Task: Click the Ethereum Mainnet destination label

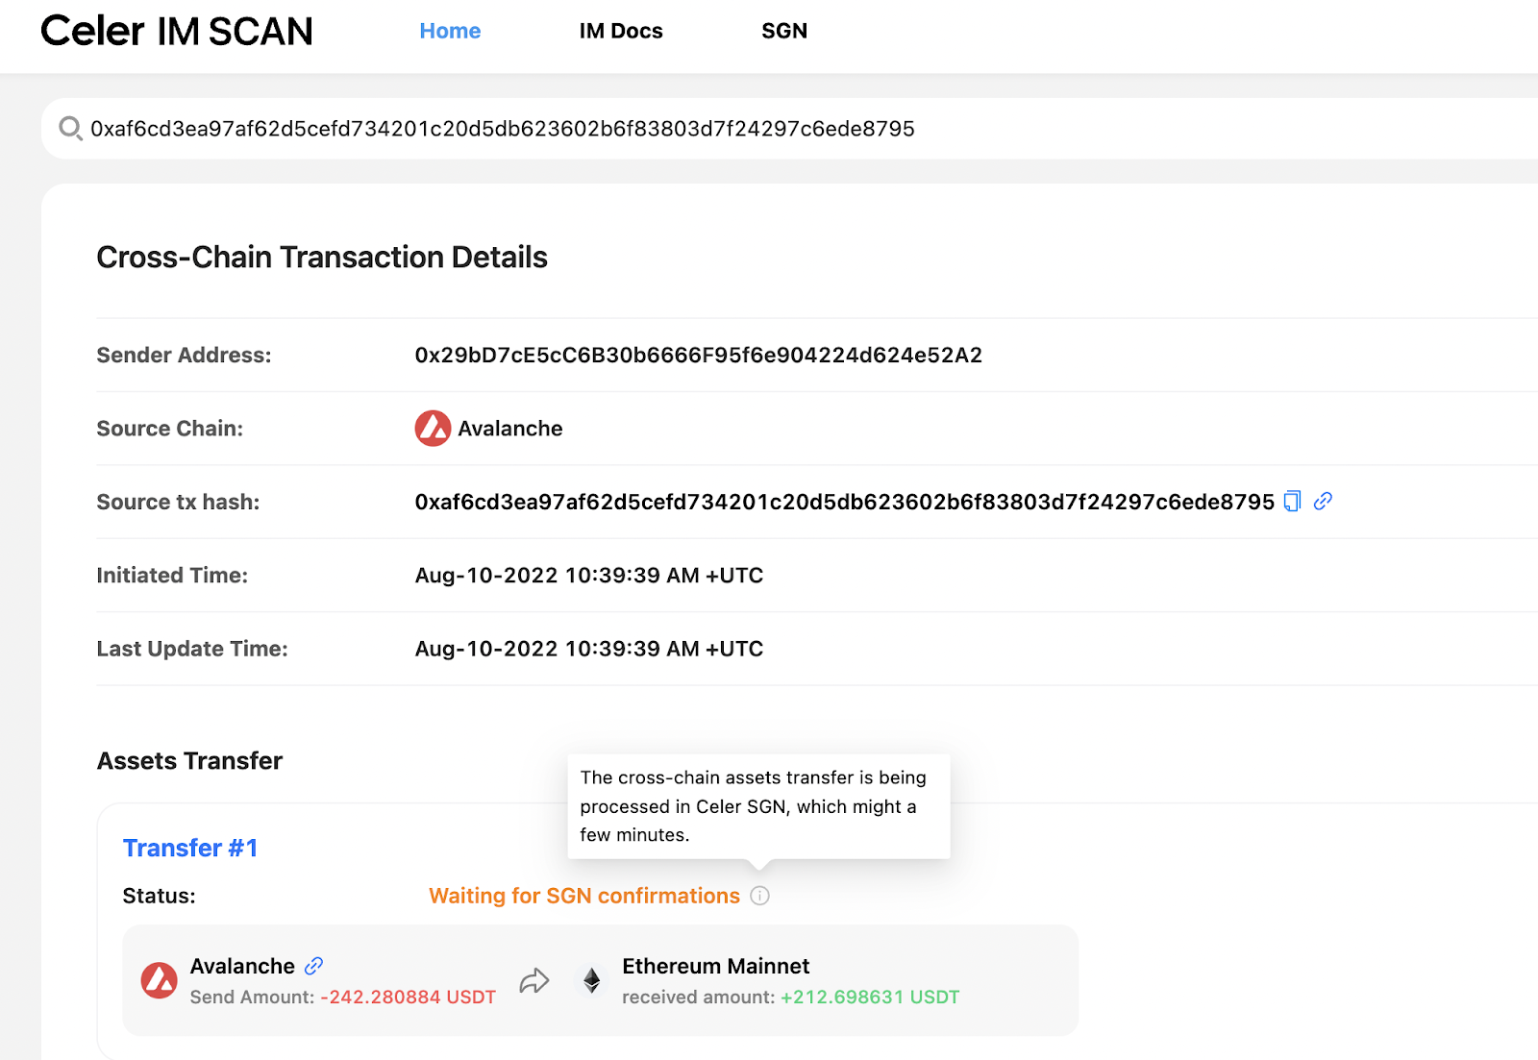Action: pos(715,966)
